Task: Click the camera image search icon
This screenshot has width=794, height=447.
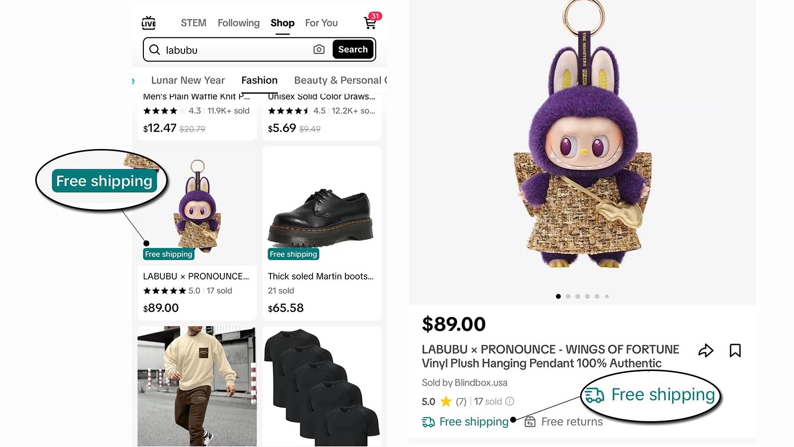Action: click(x=319, y=50)
